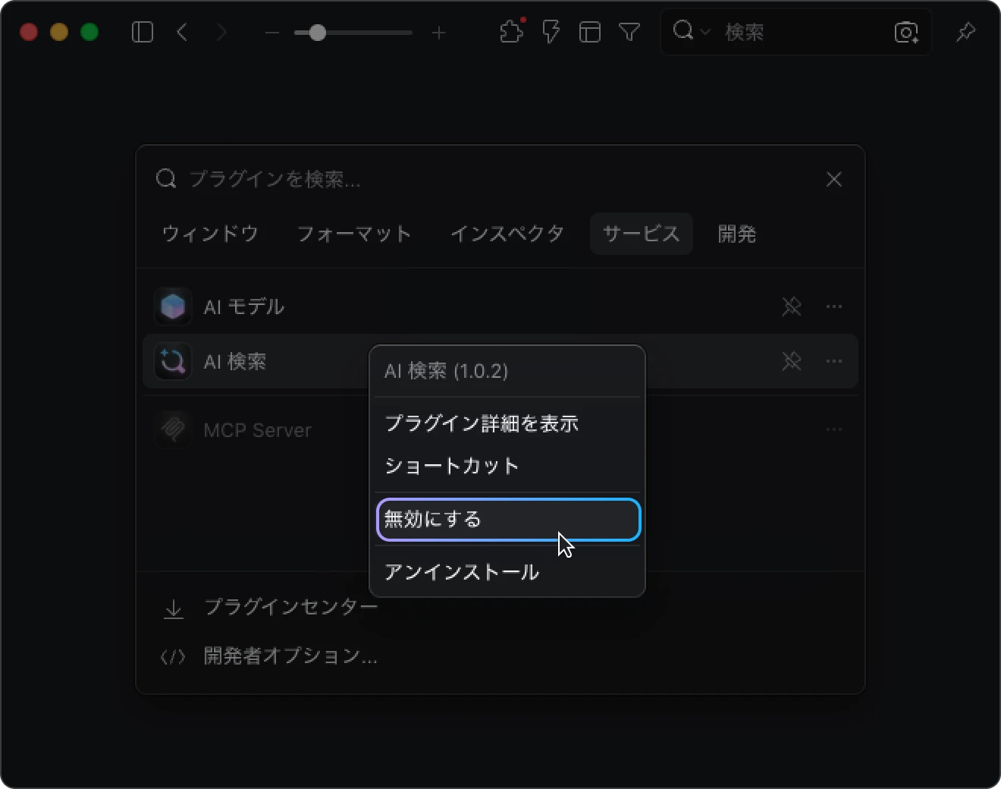The height and width of the screenshot is (789, 1001).
Task: Click the plugins puzzle icon in toolbar
Action: pyautogui.click(x=512, y=32)
